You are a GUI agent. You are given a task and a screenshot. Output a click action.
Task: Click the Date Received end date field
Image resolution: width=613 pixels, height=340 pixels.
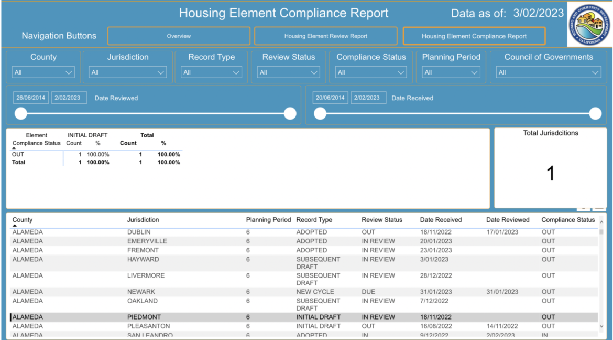(368, 98)
